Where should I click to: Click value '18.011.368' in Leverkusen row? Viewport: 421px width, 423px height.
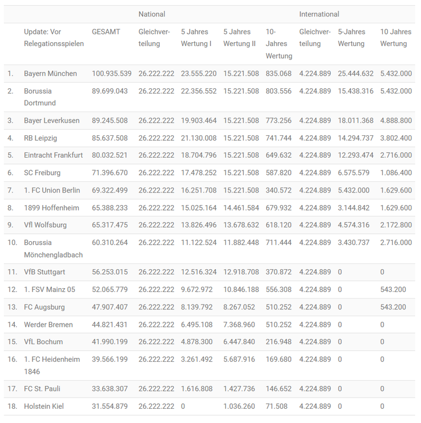click(x=356, y=121)
